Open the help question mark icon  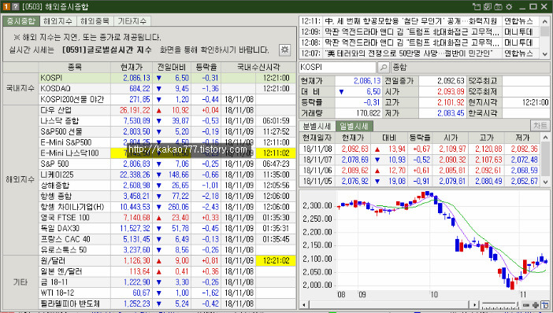15,7
